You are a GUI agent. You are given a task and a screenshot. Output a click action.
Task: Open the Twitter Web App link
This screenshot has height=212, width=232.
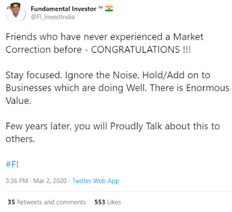96,181
